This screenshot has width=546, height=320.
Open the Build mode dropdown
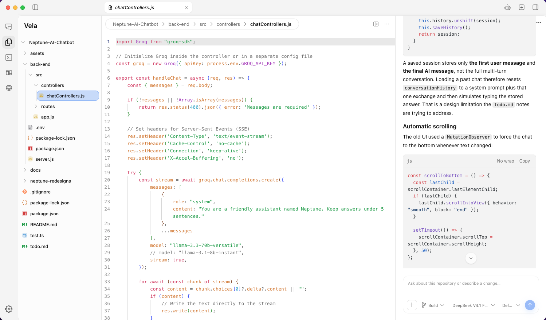point(433,305)
